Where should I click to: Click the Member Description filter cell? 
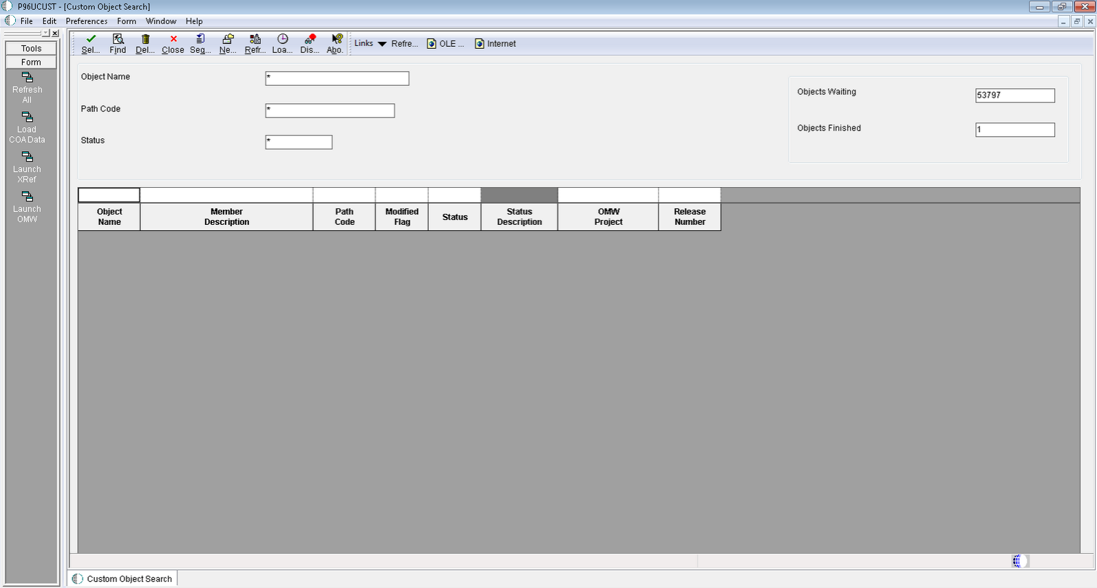tap(226, 195)
